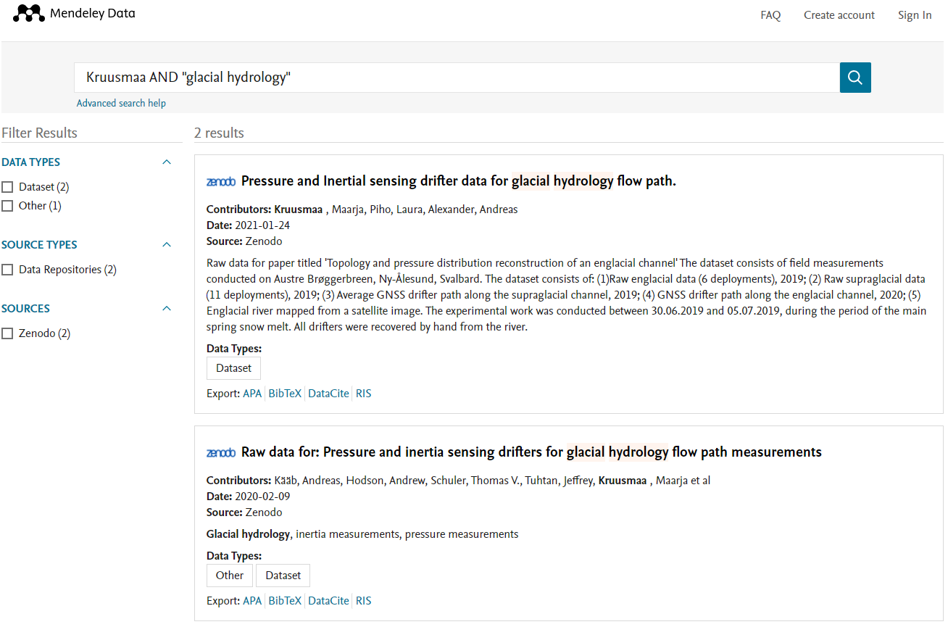The height and width of the screenshot is (627, 948).
Task: Export first result as BibTeX
Action: tap(285, 394)
